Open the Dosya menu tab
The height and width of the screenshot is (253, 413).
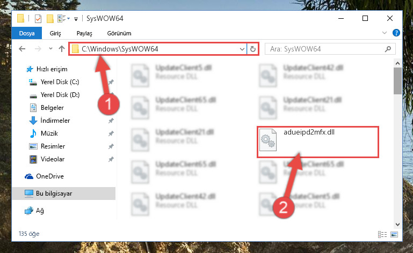pyautogui.click(x=27, y=33)
